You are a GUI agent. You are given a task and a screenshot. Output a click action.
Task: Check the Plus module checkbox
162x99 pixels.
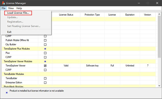tap(45, 53)
